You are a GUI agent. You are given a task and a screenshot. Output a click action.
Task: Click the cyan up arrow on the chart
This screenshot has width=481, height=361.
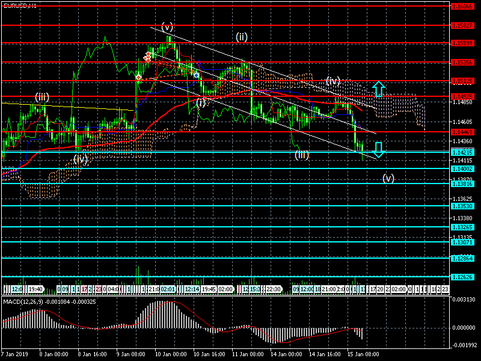click(x=378, y=89)
